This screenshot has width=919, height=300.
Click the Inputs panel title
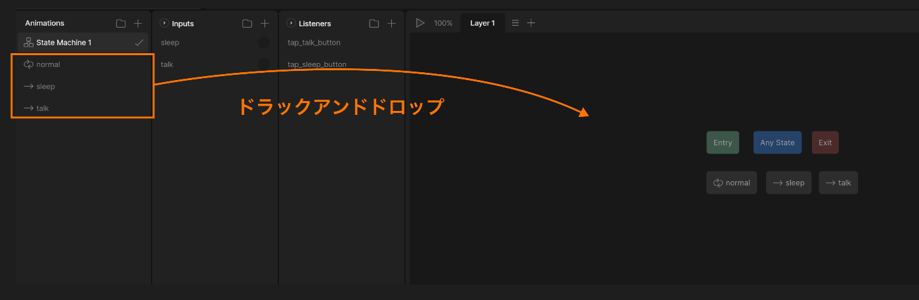[182, 24]
